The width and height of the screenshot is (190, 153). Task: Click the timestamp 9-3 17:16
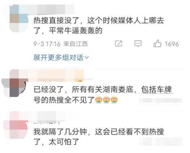[47, 44]
